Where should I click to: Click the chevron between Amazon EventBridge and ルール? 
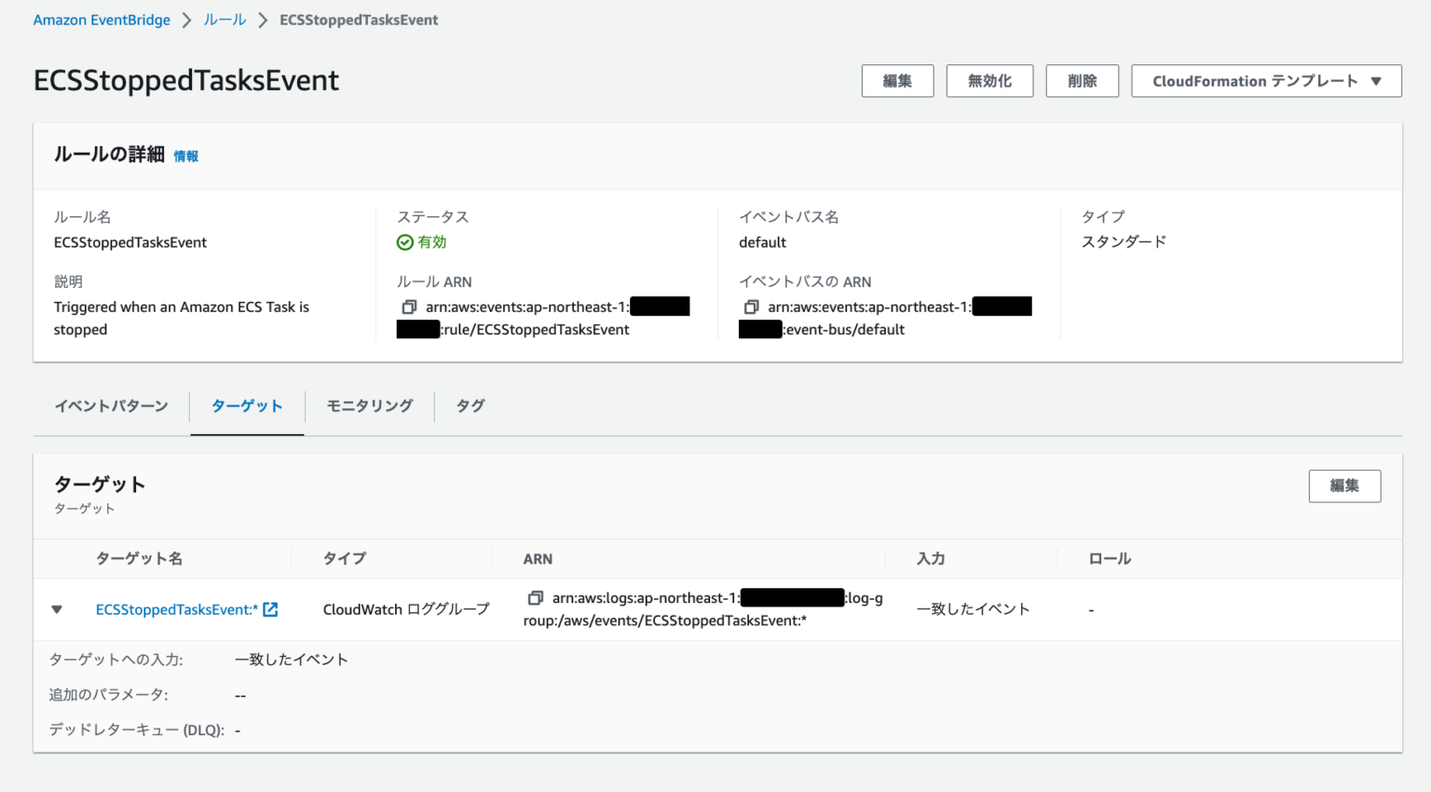click(185, 19)
